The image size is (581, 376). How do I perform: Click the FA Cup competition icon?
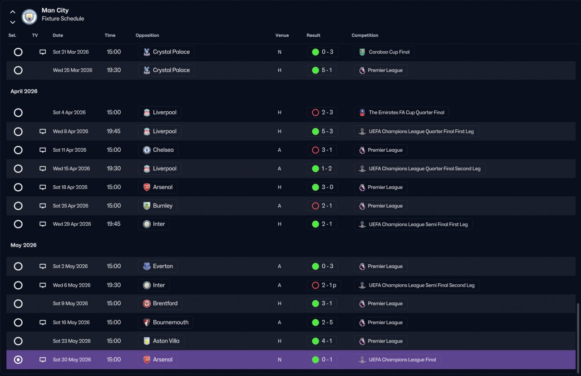point(362,113)
